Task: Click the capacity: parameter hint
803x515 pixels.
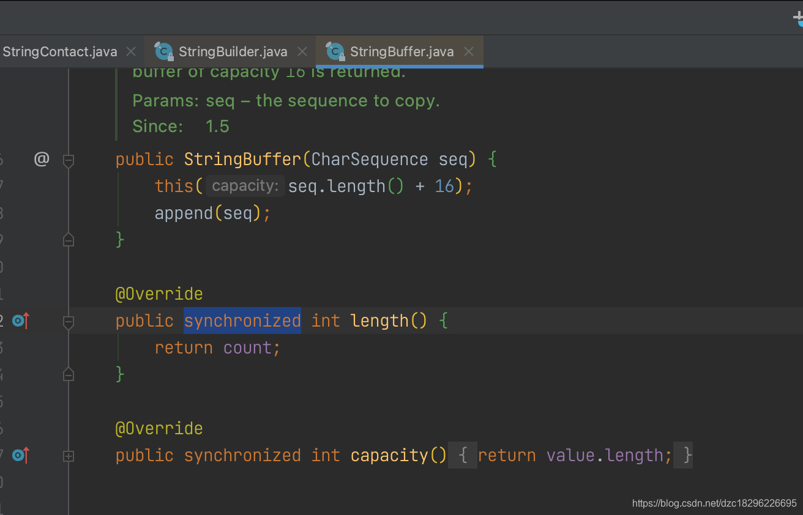Action: (x=245, y=186)
